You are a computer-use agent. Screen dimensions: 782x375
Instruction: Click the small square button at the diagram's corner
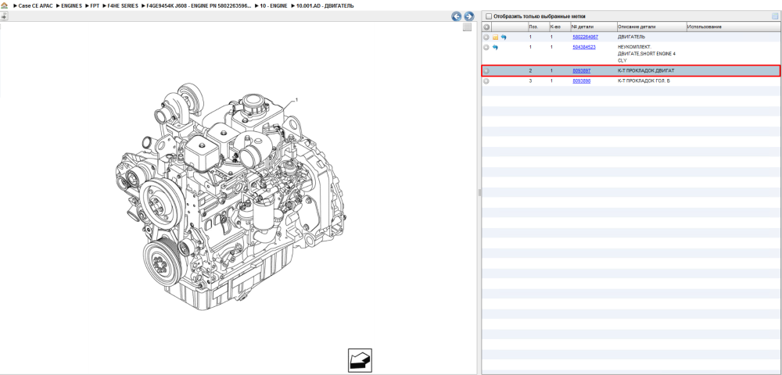pyautogui.click(x=468, y=27)
